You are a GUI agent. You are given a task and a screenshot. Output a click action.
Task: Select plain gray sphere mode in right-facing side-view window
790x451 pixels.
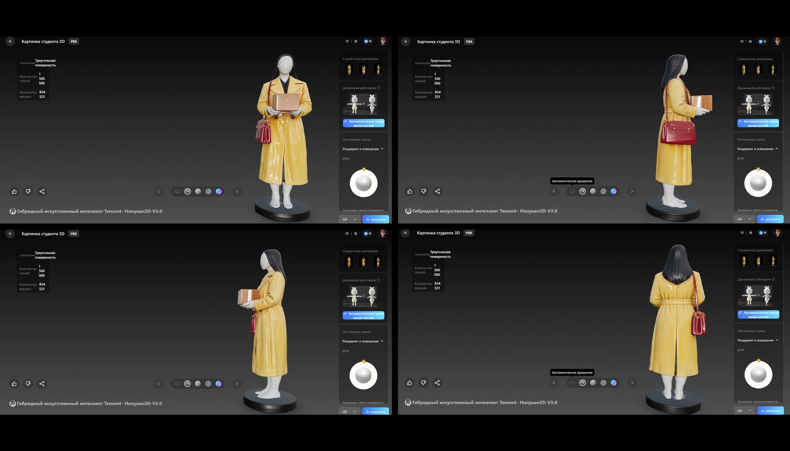(x=593, y=191)
